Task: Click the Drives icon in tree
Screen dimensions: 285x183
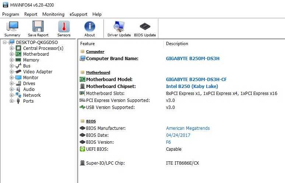Action: coord(18,83)
